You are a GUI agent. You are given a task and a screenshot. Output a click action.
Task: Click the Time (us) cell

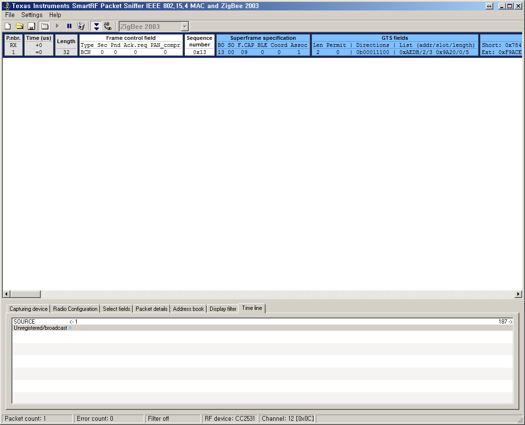tap(39, 45)
